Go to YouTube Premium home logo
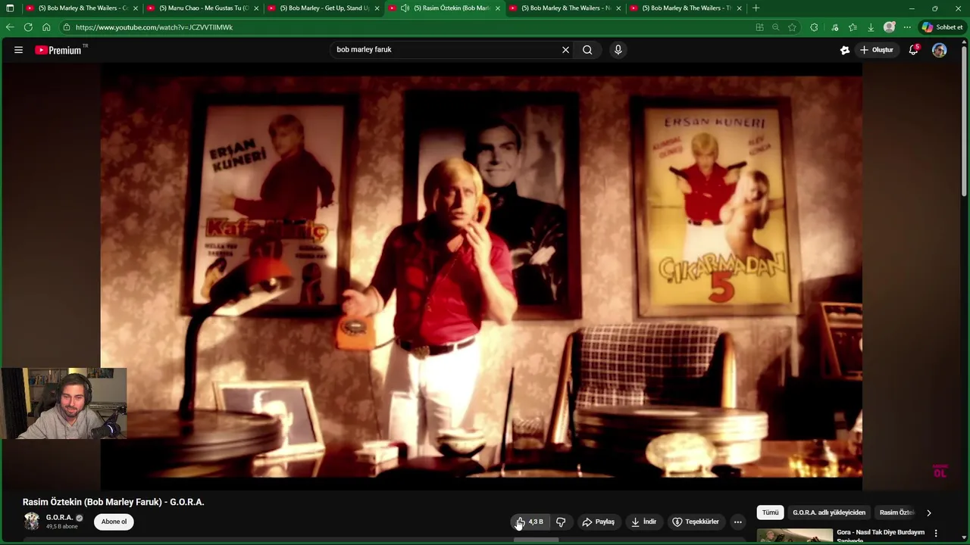 59,50
